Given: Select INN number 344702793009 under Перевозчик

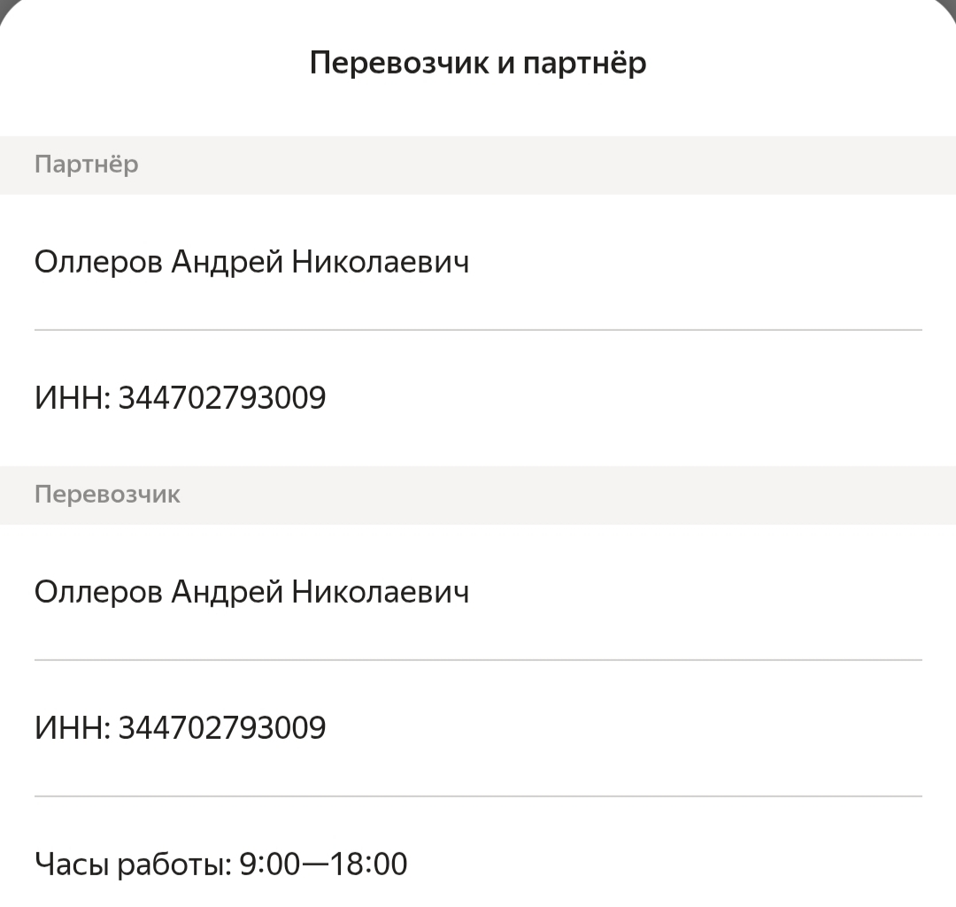Looking at the screenshot, I should 222,728.
